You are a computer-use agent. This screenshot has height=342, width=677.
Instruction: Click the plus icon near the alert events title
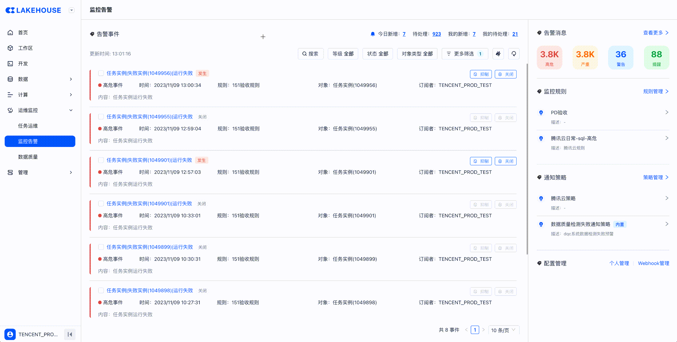[263, 37]
